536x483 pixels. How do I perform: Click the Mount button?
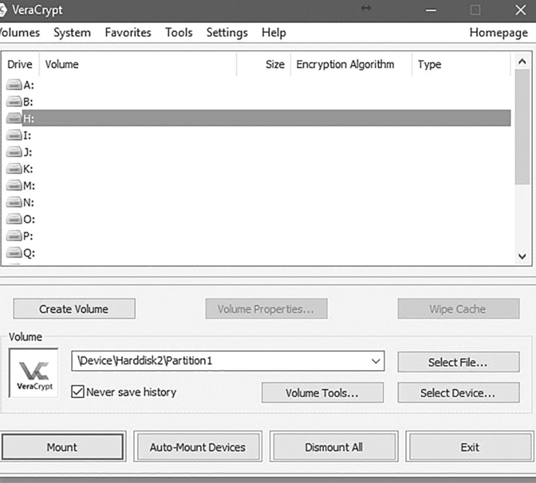[62, 447]
